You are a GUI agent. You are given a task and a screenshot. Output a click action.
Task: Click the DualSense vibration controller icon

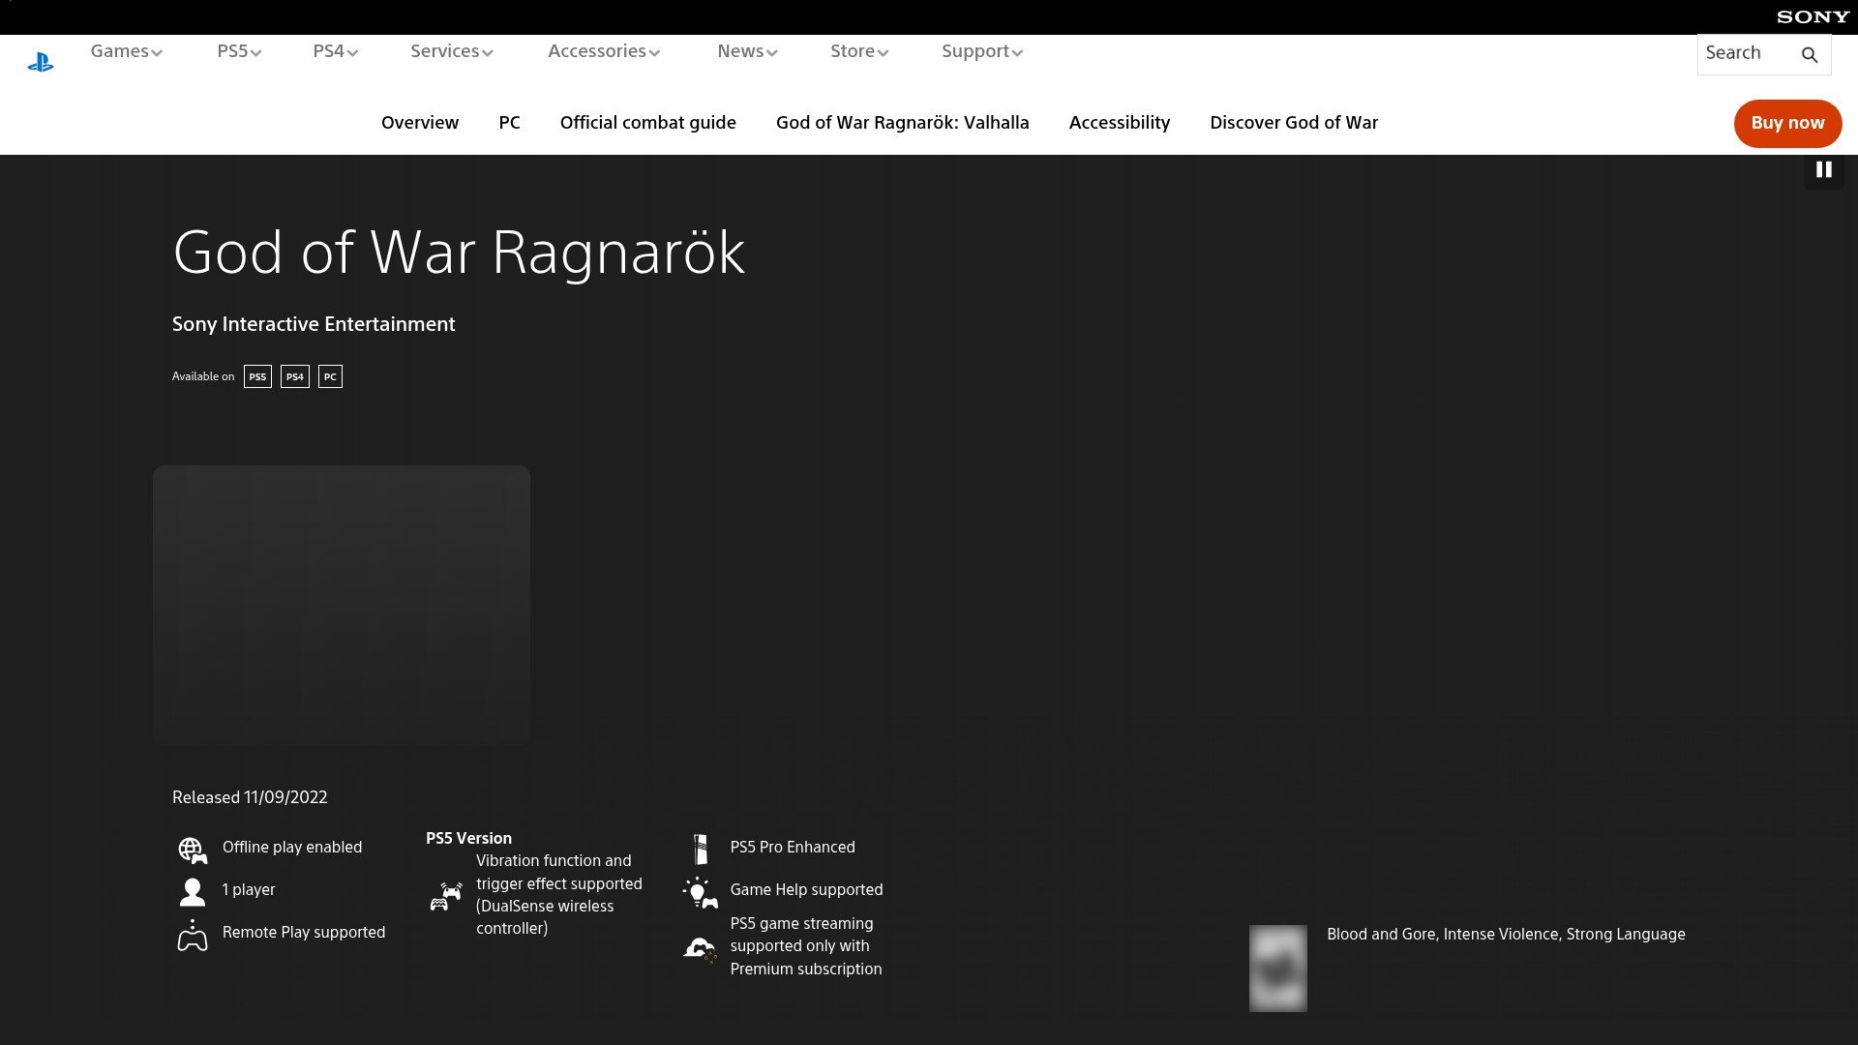pyautogui.click(x=445, y=896)
